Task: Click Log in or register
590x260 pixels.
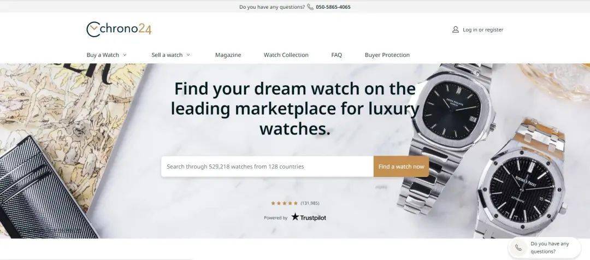Action: coord(483,29)
